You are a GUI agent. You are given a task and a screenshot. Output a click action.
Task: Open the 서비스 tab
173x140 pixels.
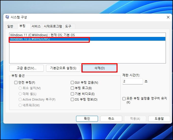36,26
